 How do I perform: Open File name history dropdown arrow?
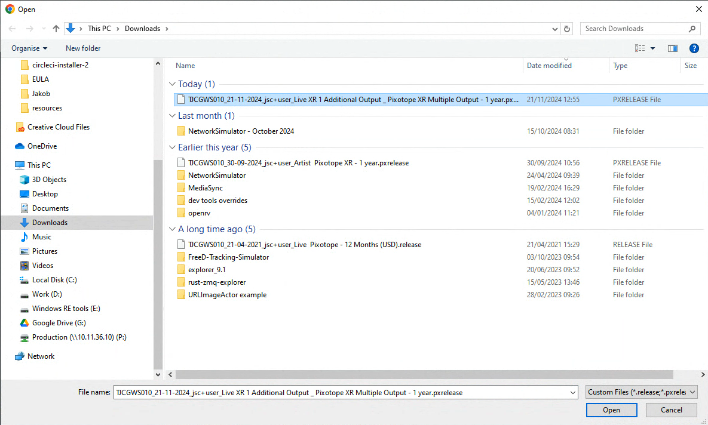[x=573, y=393]
